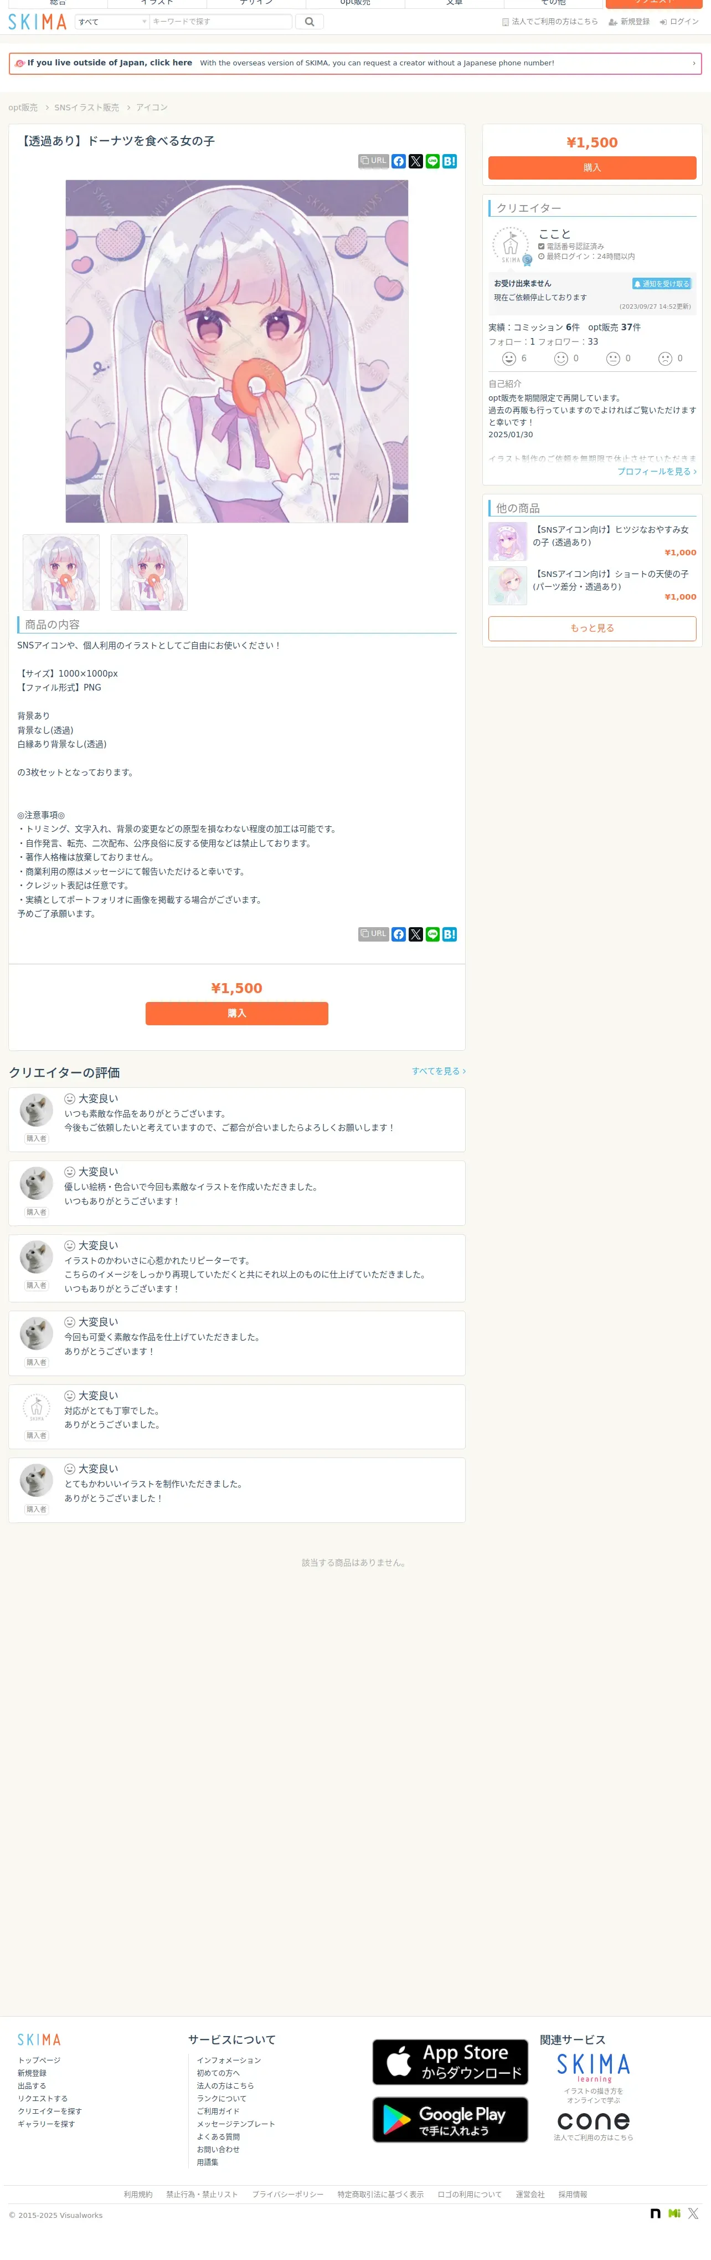Open footer インフォメーション link
711x2260 pixels.
coord(229,2060)
